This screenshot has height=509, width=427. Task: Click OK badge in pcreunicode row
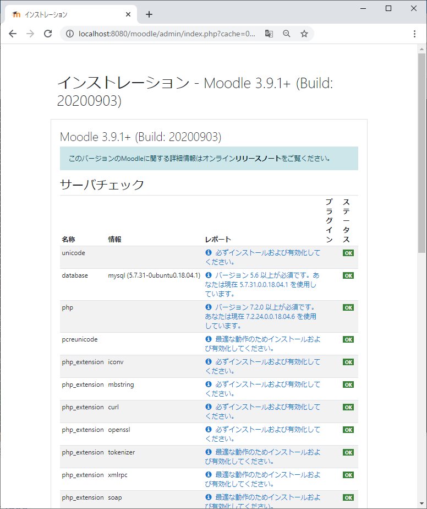tap(348, 339)
